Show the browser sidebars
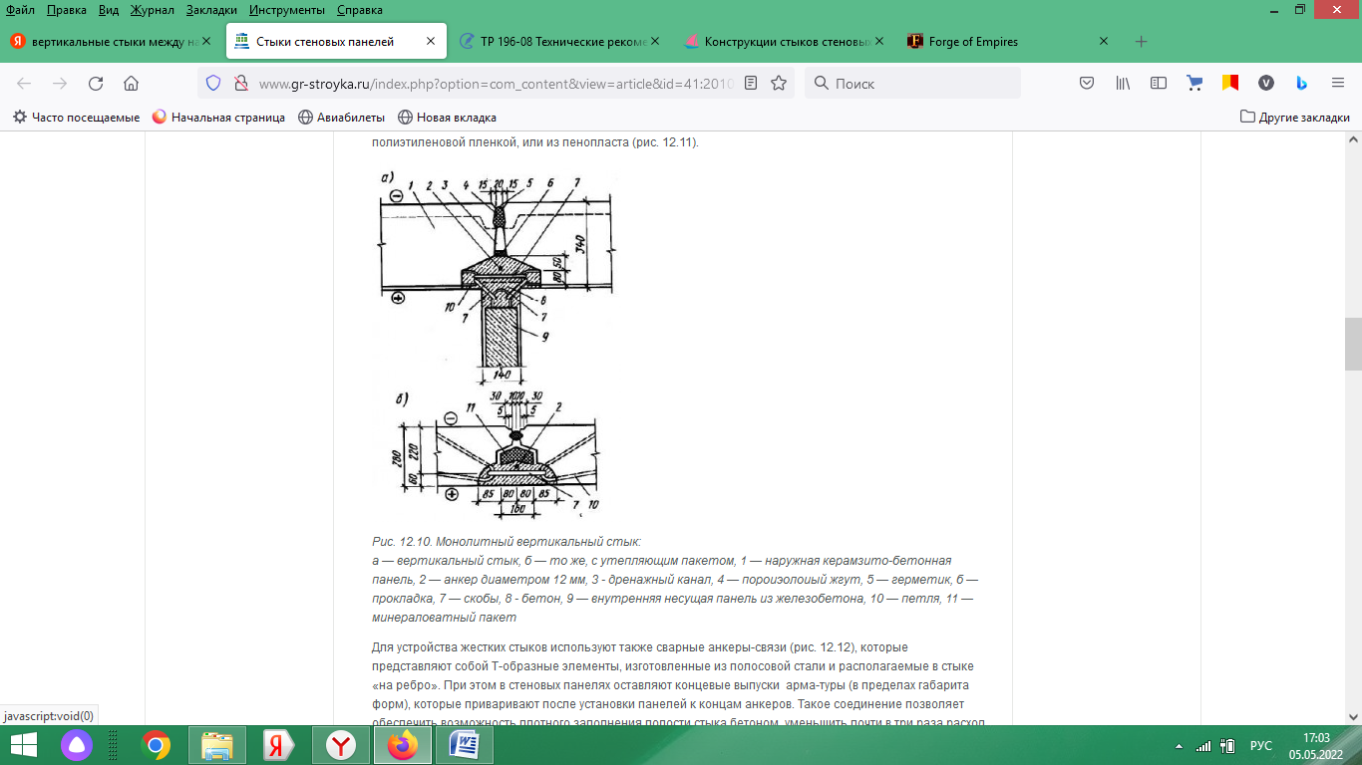1362x765 pixels. pos(1158,84)
